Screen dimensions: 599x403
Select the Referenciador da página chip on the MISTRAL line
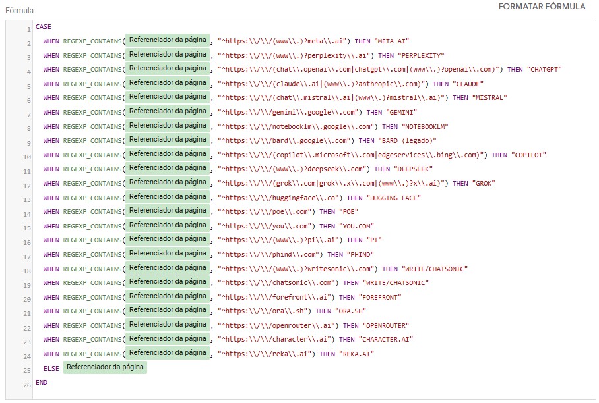[168, 97]
